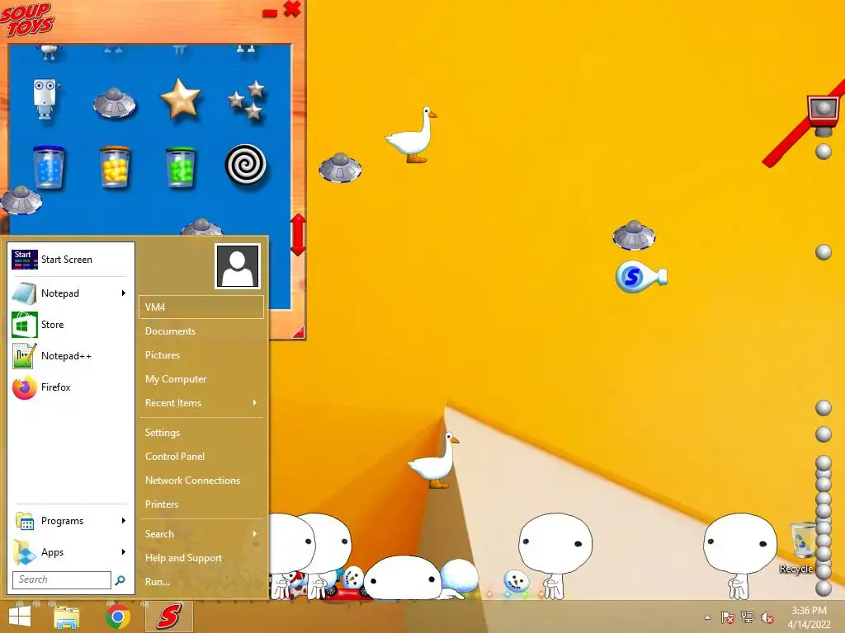Viewport: 845px width, 633px height.
Task: Select the green marbles jar toy
Action: tap(181, 166)
